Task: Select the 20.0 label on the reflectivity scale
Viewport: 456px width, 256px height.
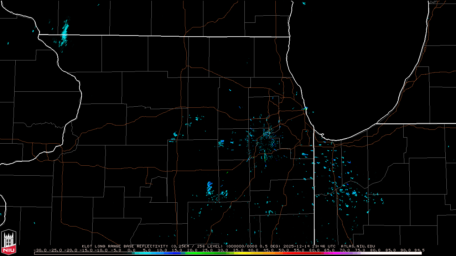Action: 192,250
